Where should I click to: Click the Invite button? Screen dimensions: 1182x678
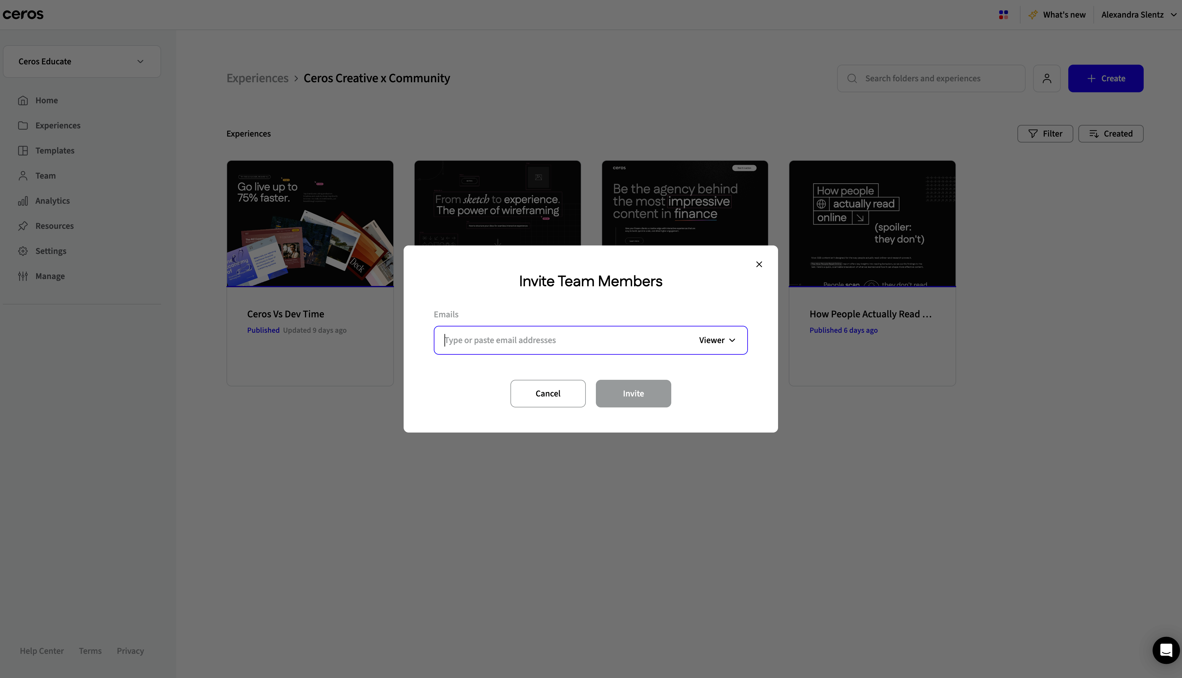coord(633,394)
